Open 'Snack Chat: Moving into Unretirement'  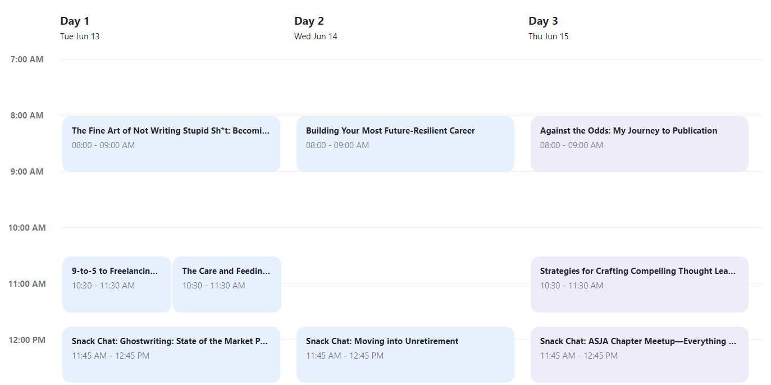(x=405, y=354)
